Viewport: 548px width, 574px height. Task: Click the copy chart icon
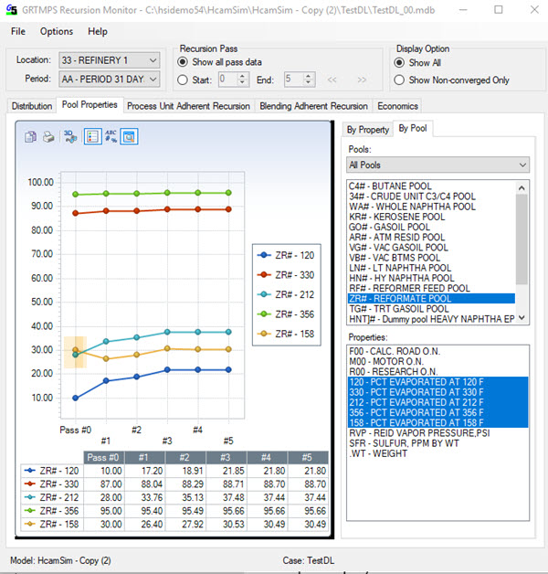pyautogui.click(x=31, y=136)
